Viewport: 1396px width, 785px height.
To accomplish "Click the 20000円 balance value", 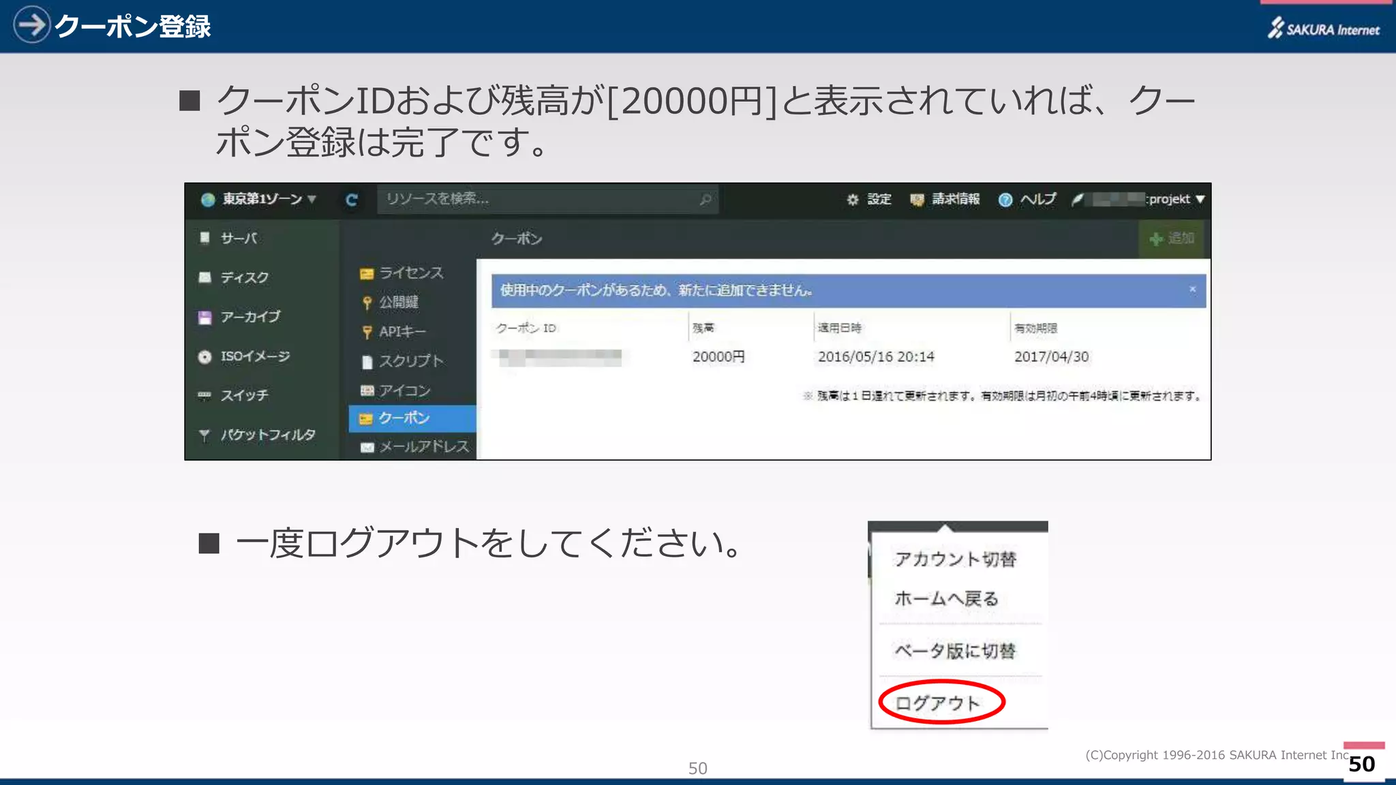I will coord(718,356).
